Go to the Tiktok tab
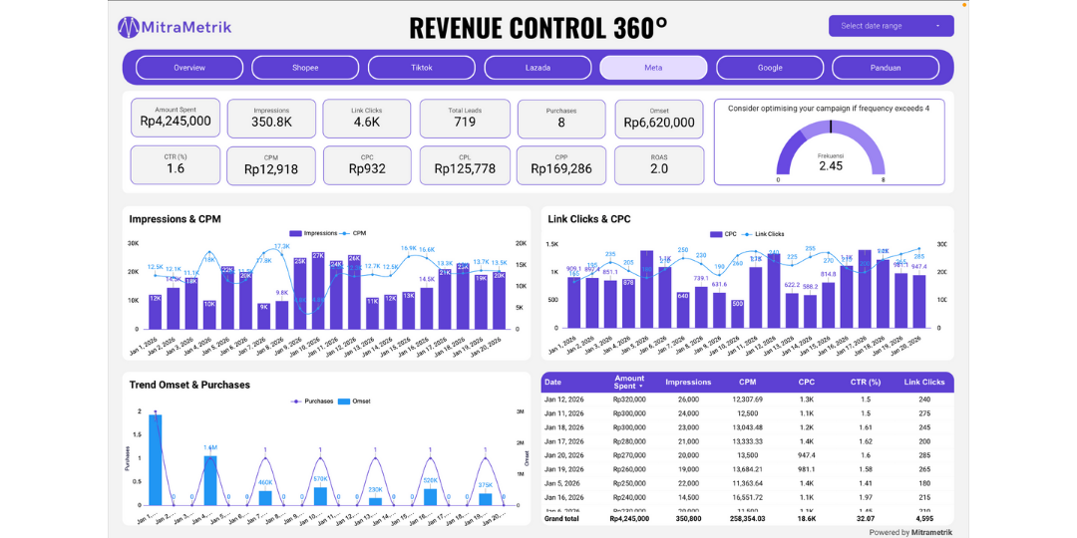Screen dimensions: 1077x538 422,68
